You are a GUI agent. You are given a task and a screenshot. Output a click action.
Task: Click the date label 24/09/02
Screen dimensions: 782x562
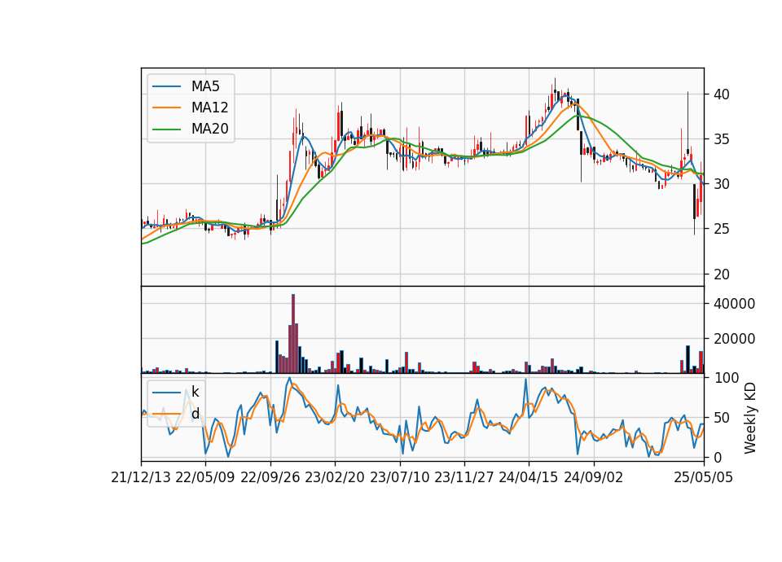[594, 477]
